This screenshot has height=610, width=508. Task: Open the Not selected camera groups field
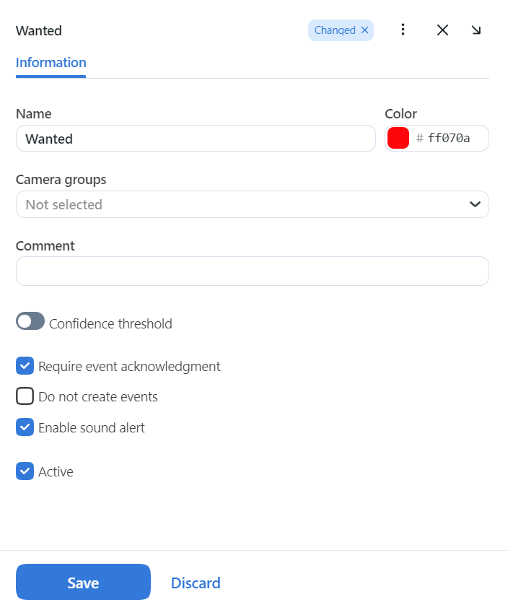(x=238, y=204)
